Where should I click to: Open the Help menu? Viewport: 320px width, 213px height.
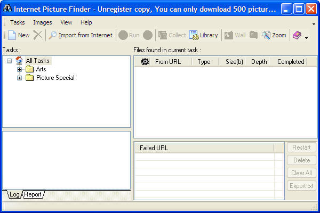tap(86, 22)
